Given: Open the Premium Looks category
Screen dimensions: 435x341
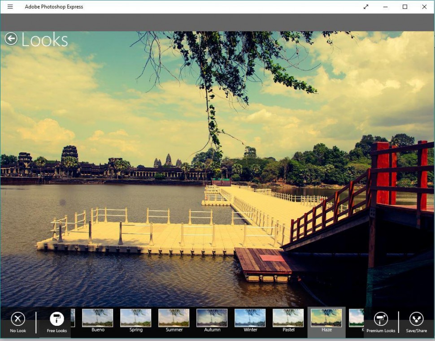Looking at the screenshot, I should 381,319.
